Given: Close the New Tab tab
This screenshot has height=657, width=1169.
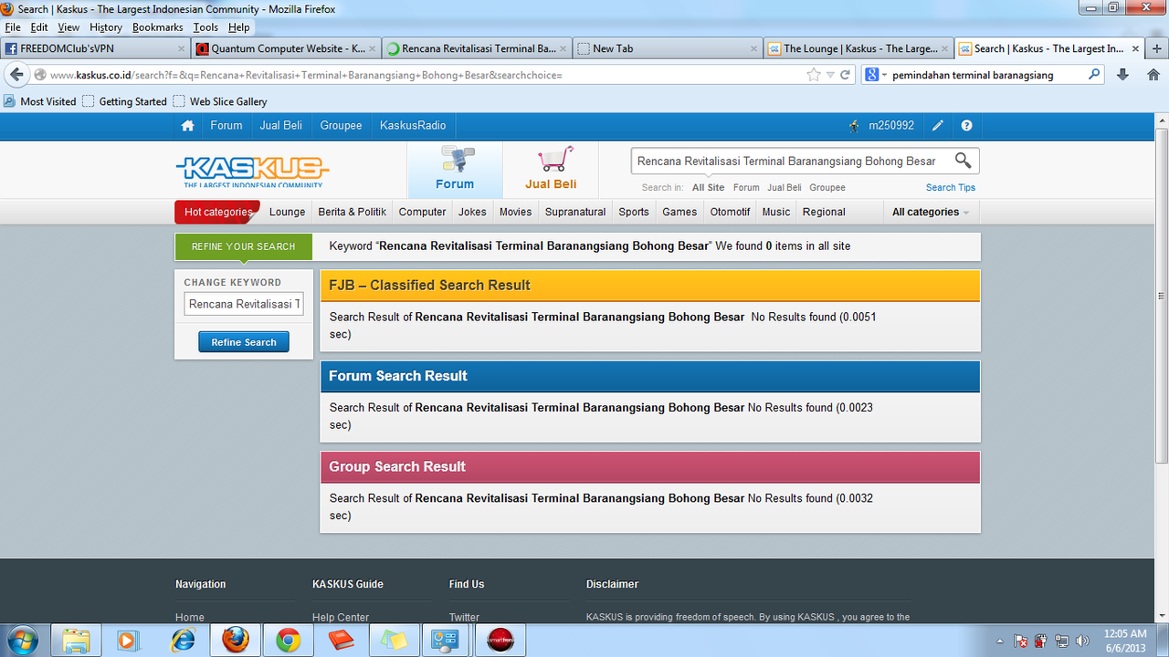Looking at the screenshot, I should [x=753, y=48].
